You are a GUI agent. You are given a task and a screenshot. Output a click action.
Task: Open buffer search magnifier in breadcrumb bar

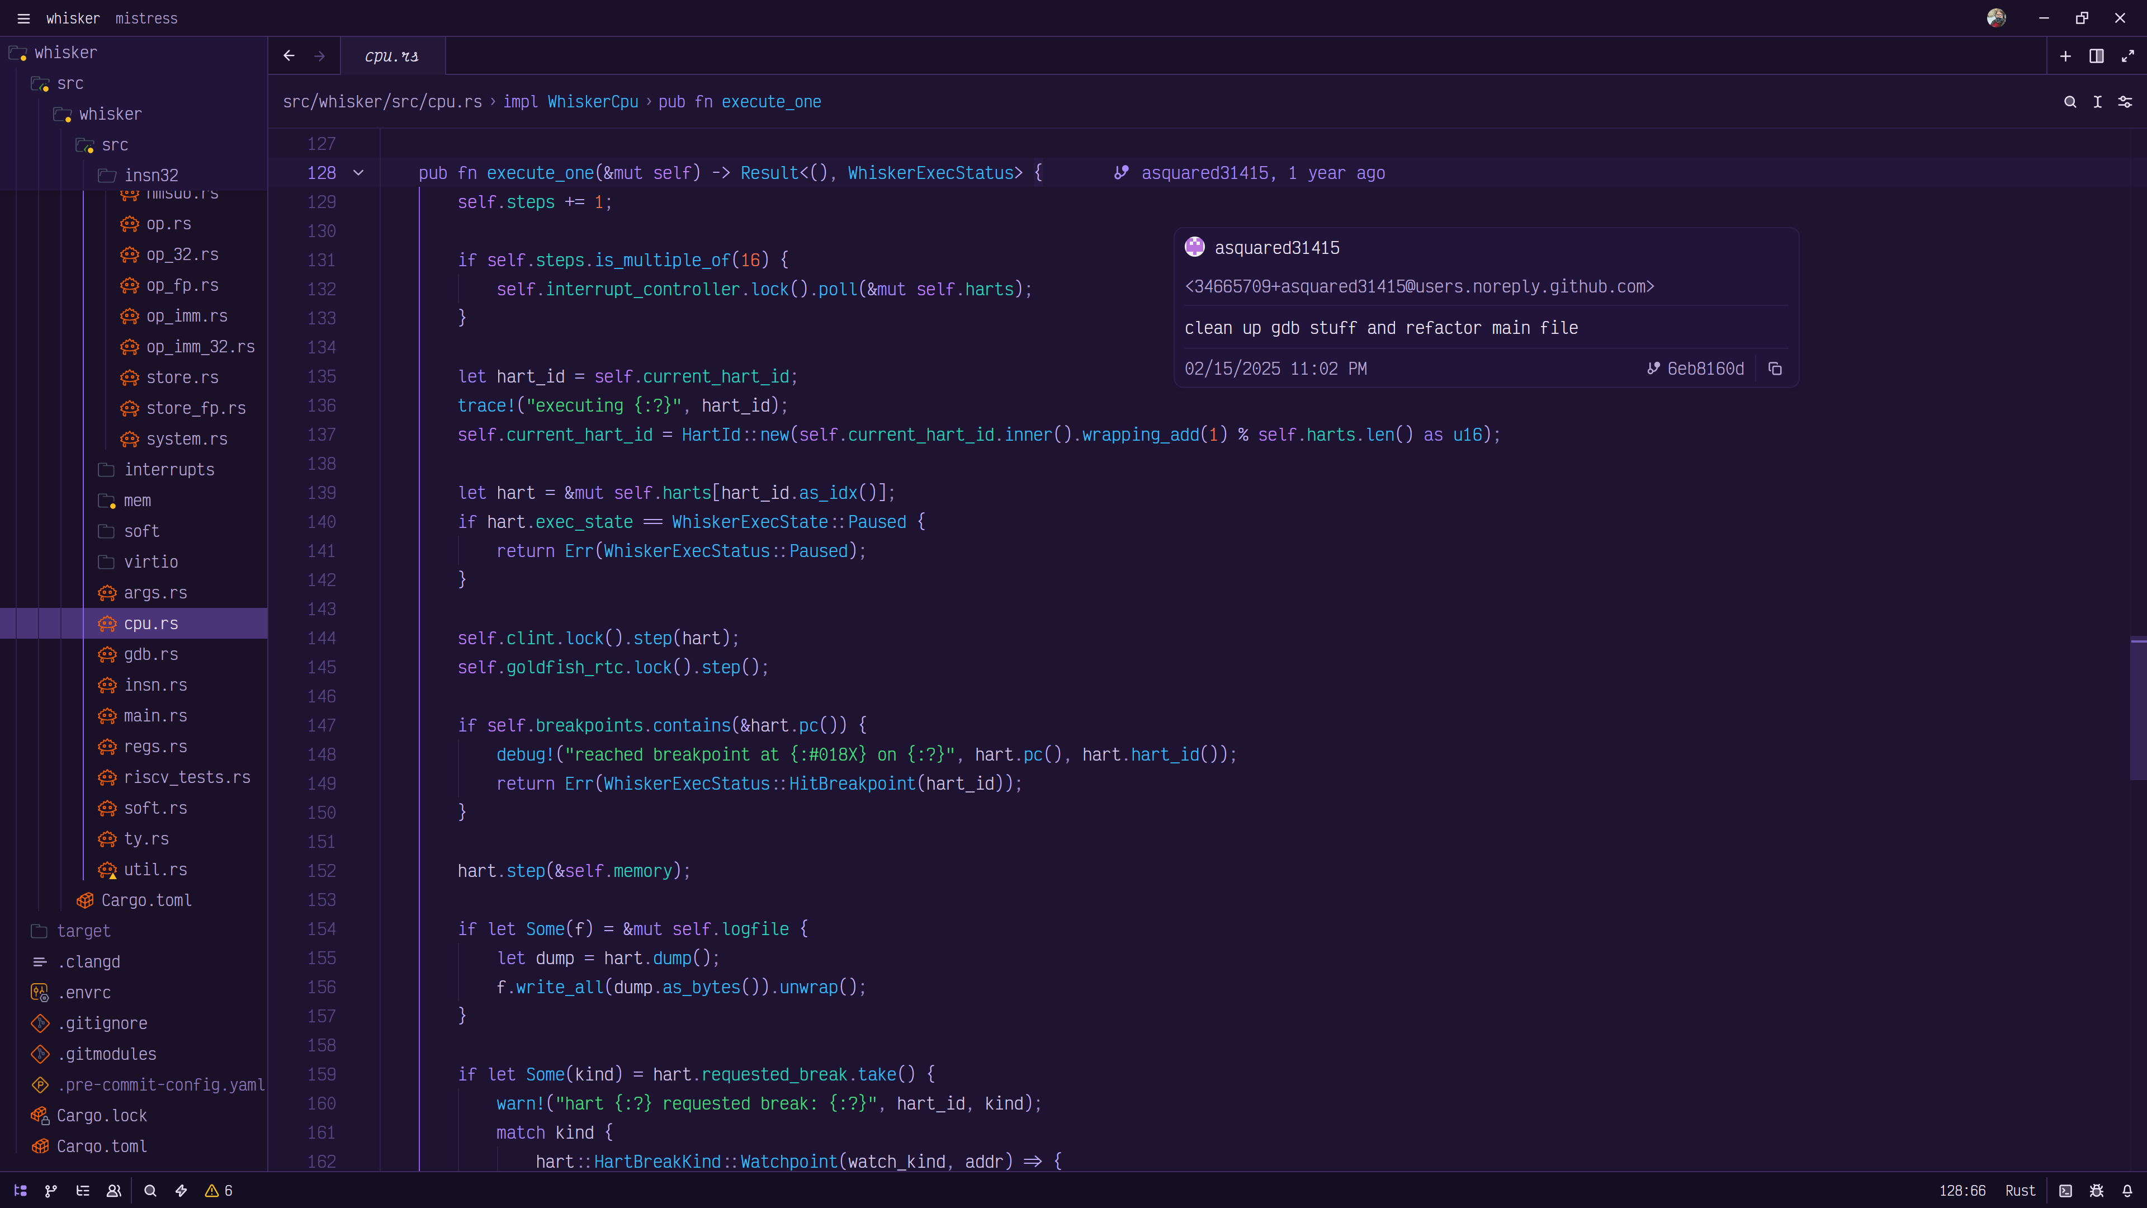[x=2069, y=102]
